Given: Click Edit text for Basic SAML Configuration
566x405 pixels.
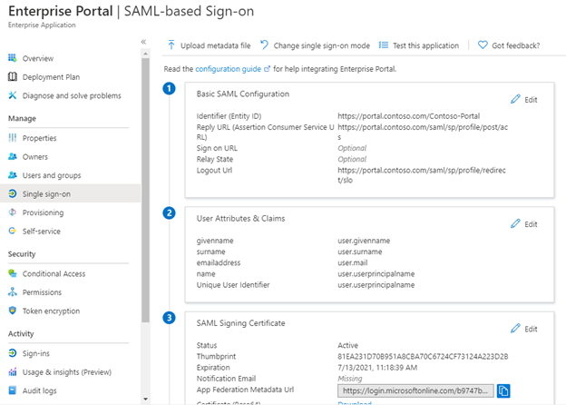Looking at the screenshot, I should click(x=531, y=100).
